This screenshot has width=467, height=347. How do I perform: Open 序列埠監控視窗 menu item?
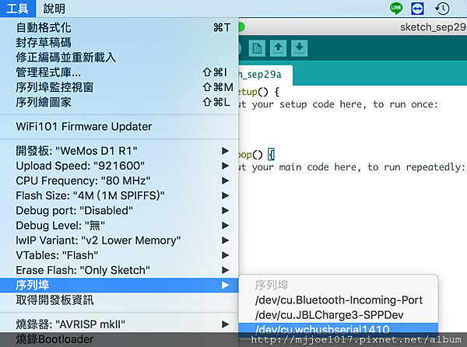click(119, 87)
